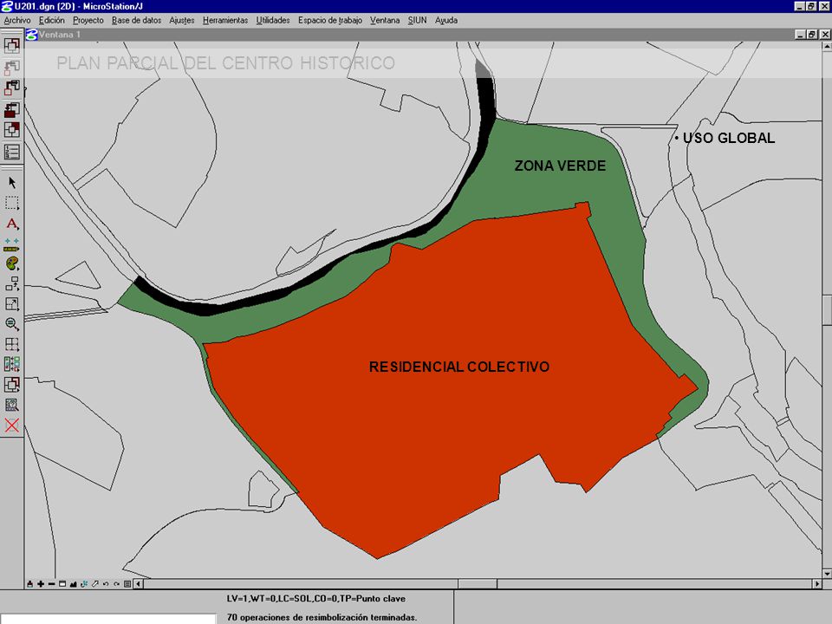This screenshot has width=832, height=624.
Task: Click the magnifier-over-grid query tool
Action: [11, 405]
